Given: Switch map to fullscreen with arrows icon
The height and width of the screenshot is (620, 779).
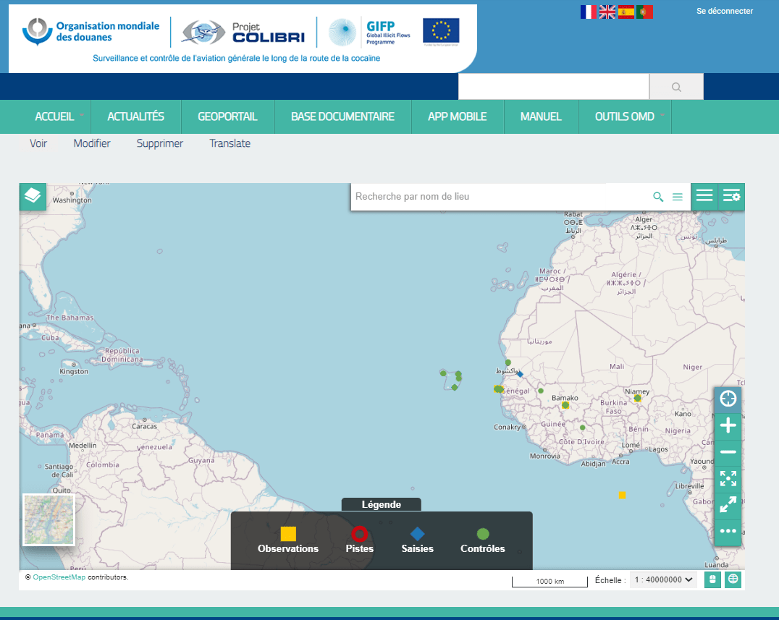Looking at the screenshot, I should (728, 505).
